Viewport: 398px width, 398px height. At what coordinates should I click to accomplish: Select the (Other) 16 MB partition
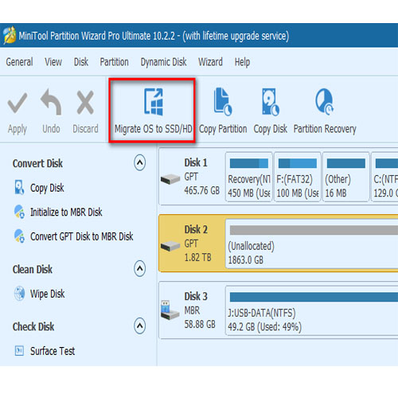point(346,177)
